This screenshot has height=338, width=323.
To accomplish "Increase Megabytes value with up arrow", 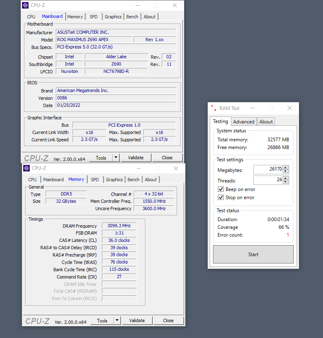I will (286, 168).
